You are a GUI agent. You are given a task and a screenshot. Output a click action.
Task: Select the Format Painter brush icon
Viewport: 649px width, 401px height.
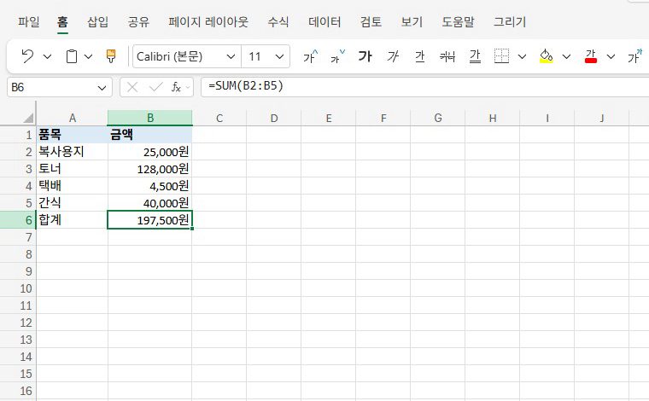point(111,56)
